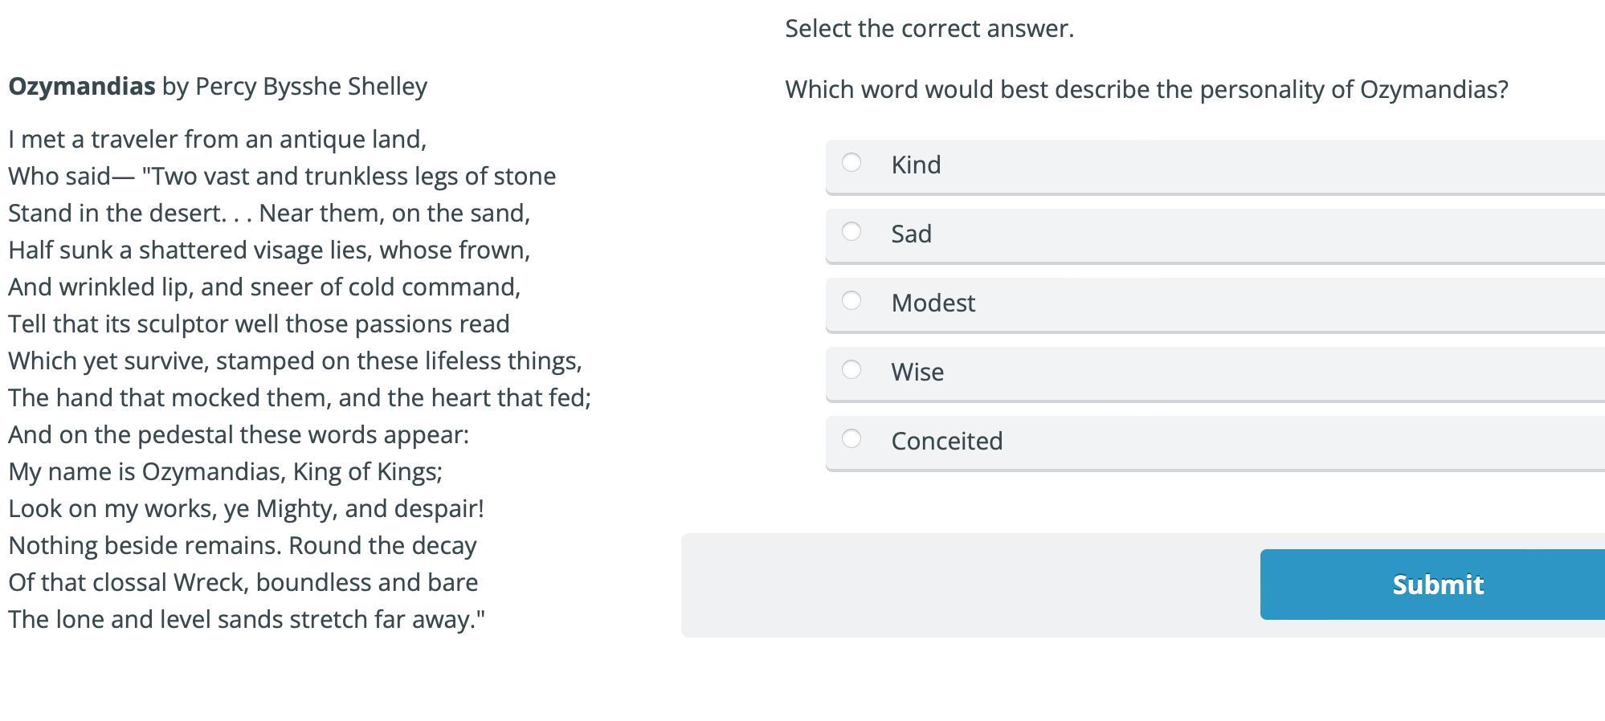Image resolution: width=1605 pixels, height=721 pixels.
Task: Click the last line "The lone and level sands"
Action: [247, 620]
